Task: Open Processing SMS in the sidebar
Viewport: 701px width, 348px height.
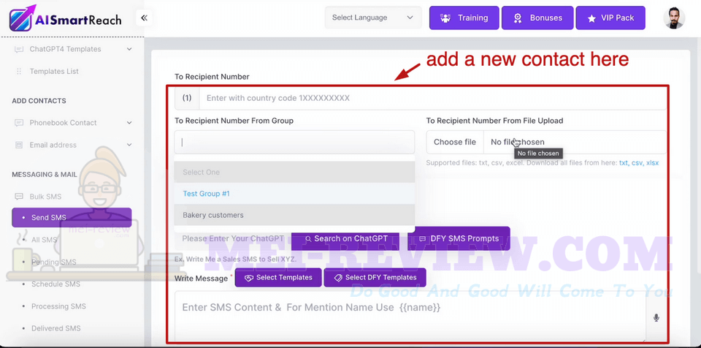Action: coord(58,306)
